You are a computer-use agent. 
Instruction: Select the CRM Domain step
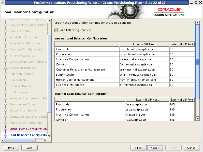pos(18,80)
